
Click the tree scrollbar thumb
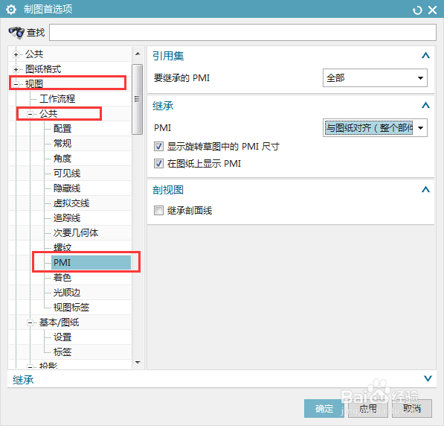(x=138, y=99)
